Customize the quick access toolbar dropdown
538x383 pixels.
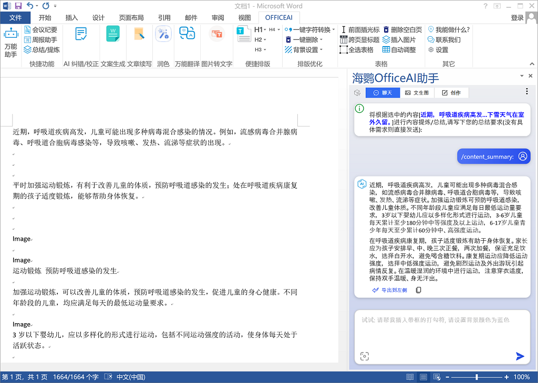[x=55, y=6]
